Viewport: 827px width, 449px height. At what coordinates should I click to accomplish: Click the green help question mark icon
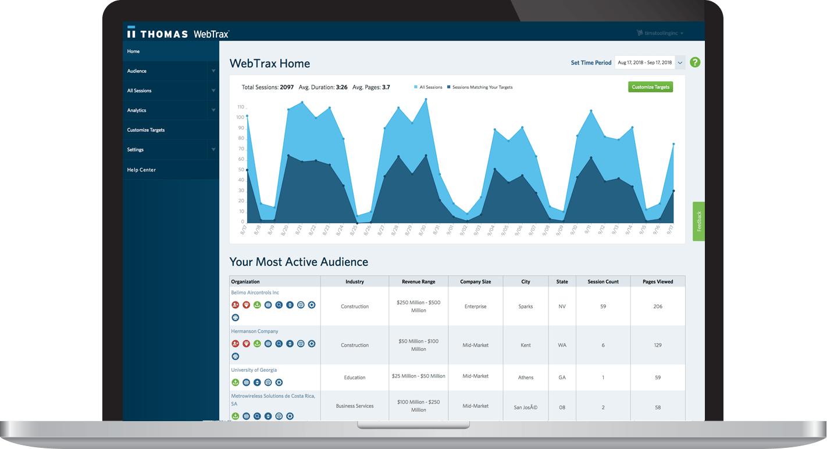coord(695,63)
